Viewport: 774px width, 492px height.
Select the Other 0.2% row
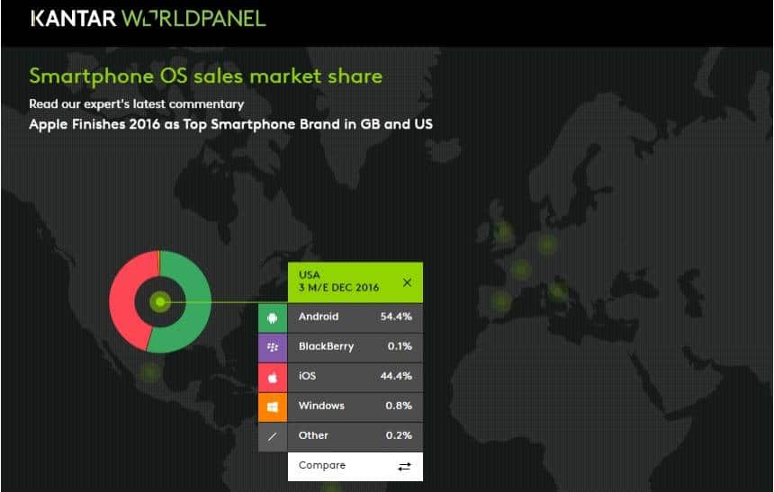(340, 437)
